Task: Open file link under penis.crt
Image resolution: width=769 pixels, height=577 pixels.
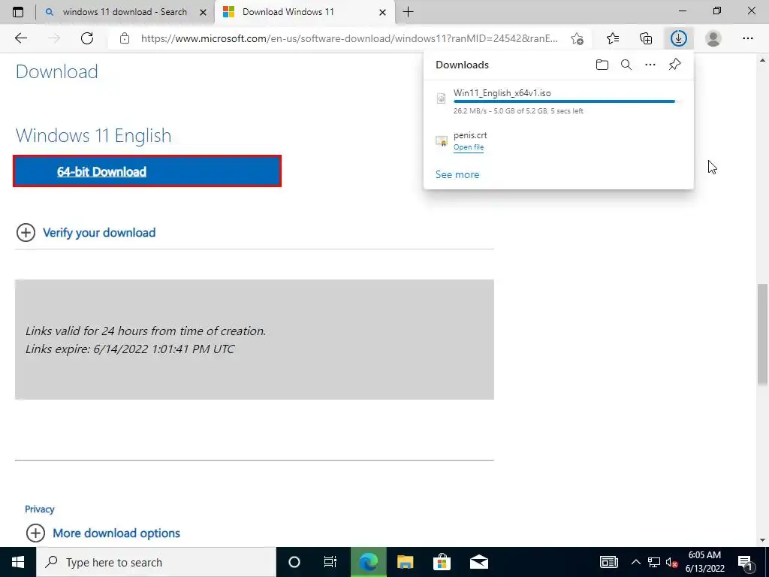Action: coord(469,147)
